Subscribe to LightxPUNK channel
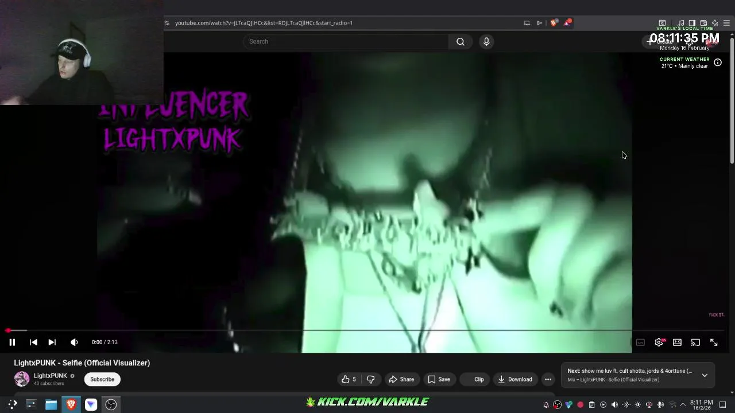The image size is (735, 413). click(102, 379)
